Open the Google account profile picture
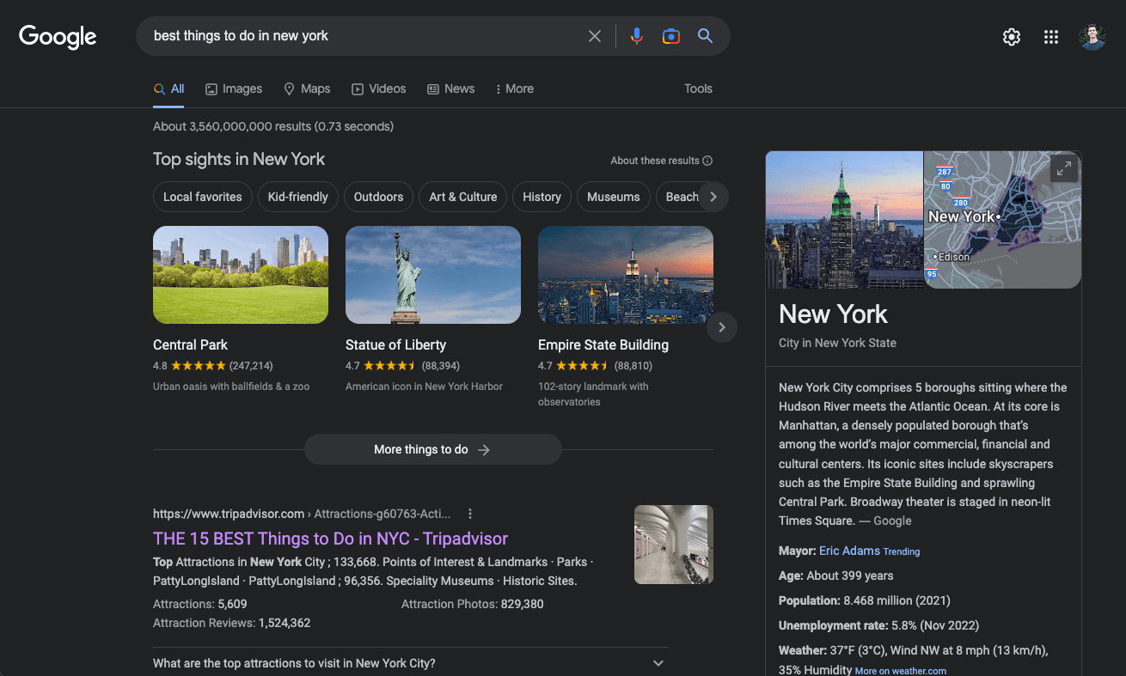The width and height of the screenshot is (1126, 676). [1092, 37]
